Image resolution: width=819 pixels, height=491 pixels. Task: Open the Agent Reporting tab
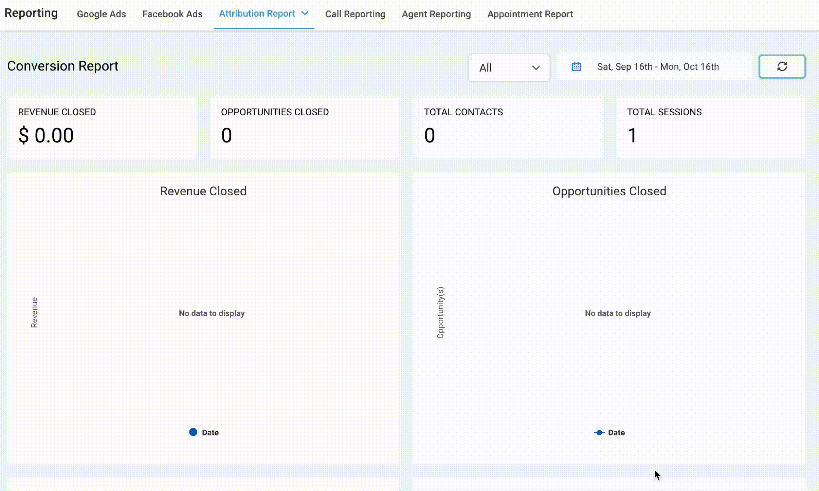pos(436,14)
